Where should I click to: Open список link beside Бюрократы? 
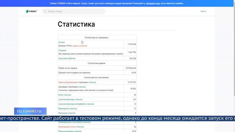coord(73,109)
